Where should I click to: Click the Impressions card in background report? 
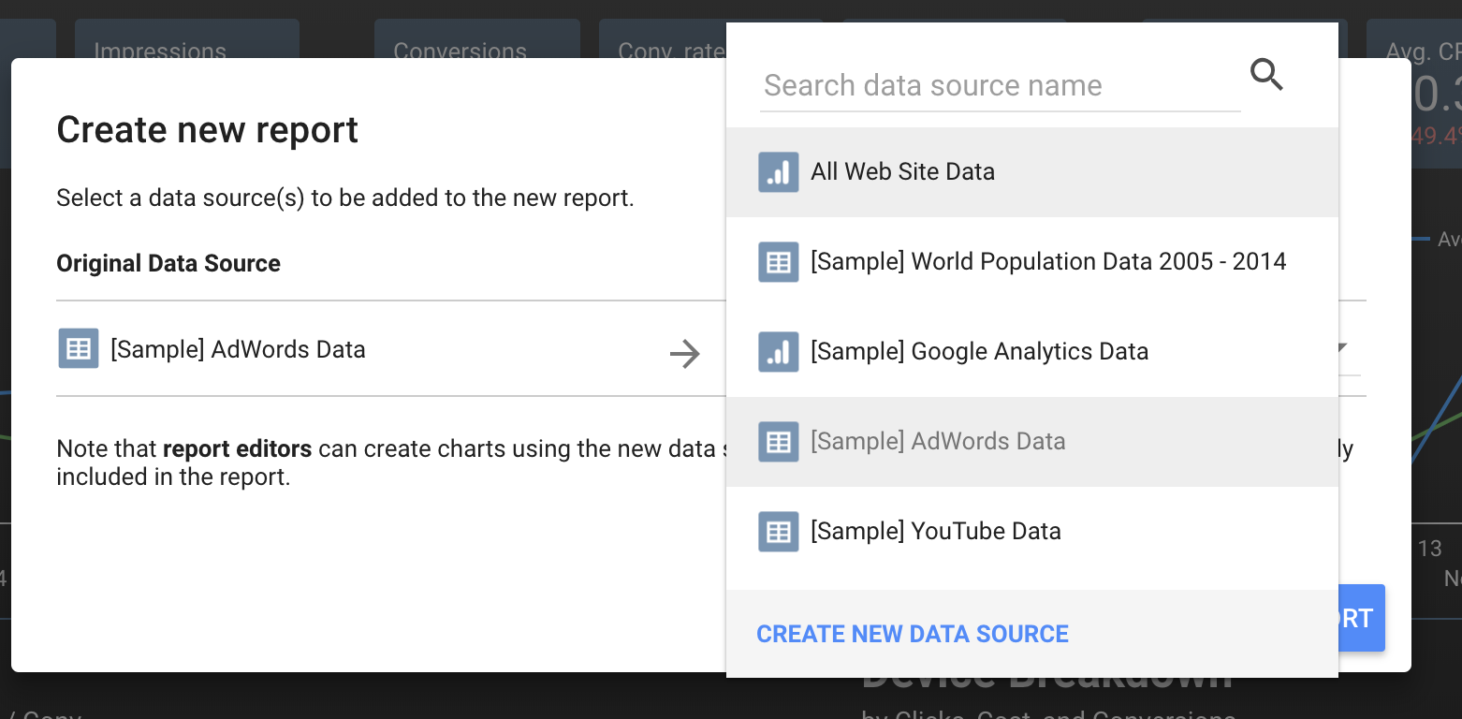tap(187, 38)
